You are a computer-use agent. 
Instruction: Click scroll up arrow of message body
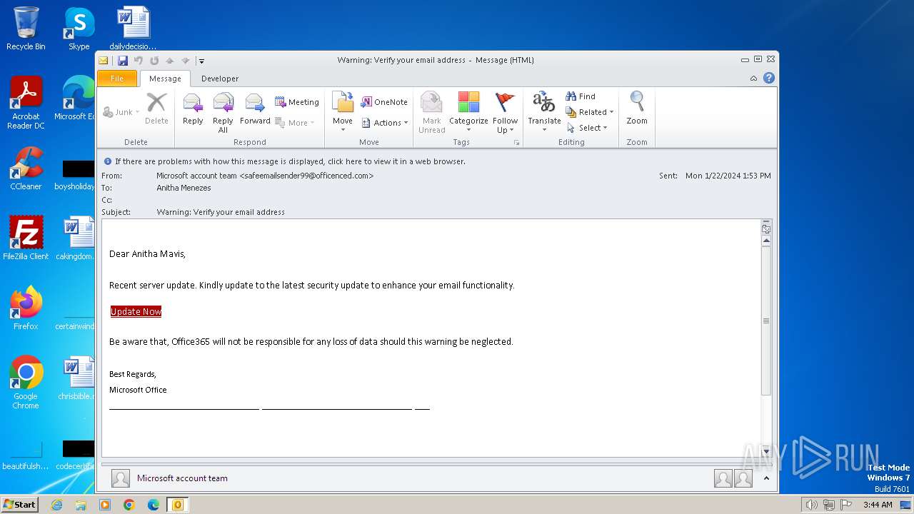(x=766, y=241)
